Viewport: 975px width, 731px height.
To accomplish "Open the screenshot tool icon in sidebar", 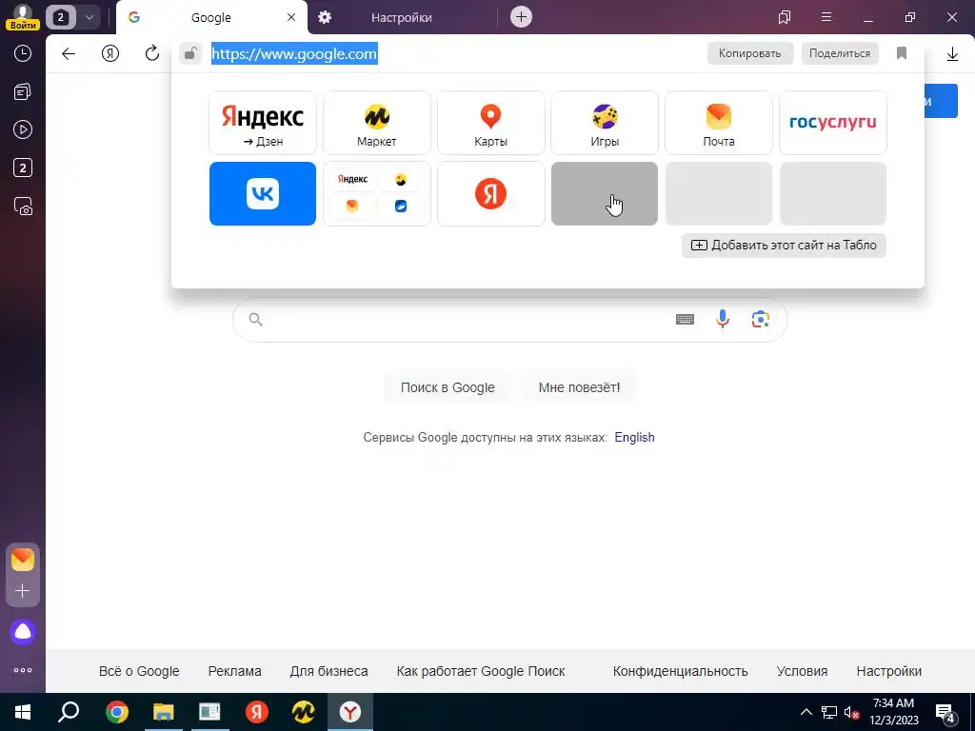I will pyautogui.click(x=23, y=206).
